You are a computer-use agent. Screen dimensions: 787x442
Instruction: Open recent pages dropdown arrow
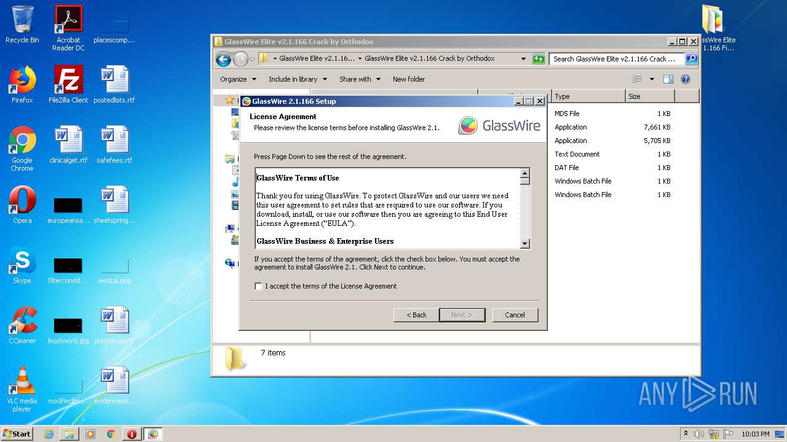(252, 60)
